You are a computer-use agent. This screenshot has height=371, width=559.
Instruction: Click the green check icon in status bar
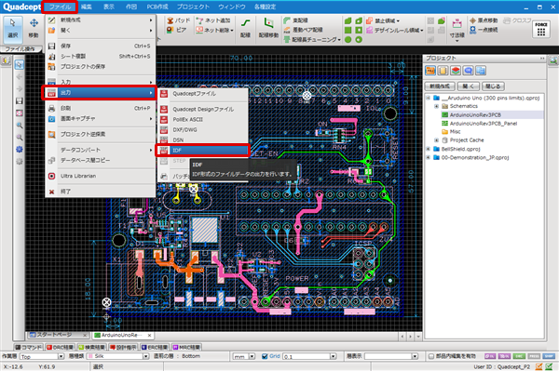click(x=549, y=366)
